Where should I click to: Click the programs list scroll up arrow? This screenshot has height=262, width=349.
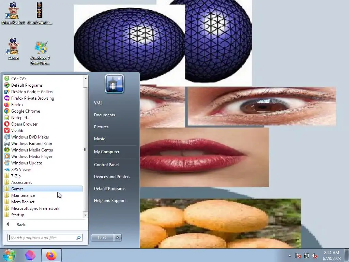click(85, 78)
